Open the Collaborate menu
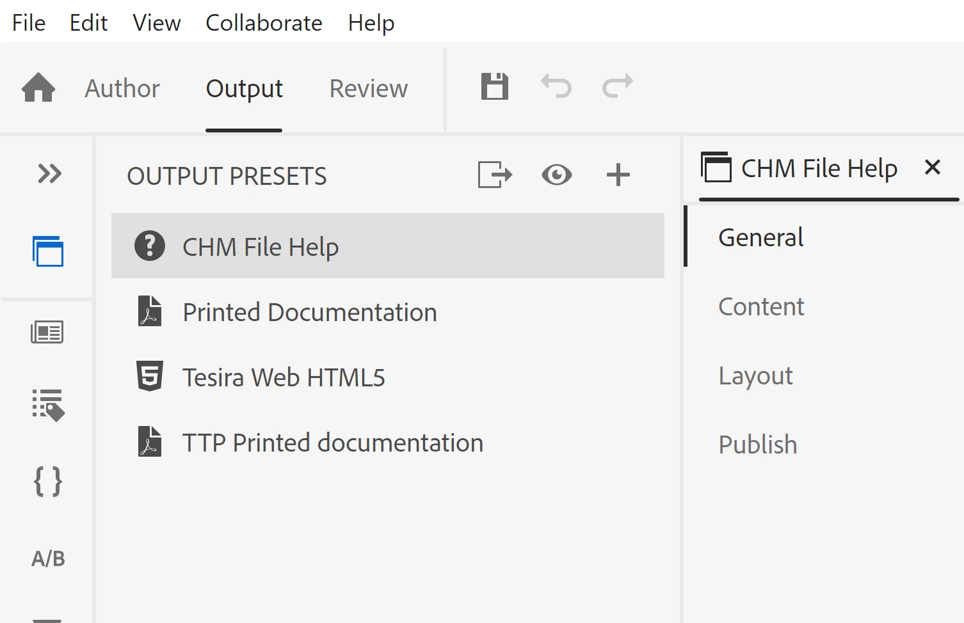The width and height of the screenshot is (964, 623). [264, 23]
